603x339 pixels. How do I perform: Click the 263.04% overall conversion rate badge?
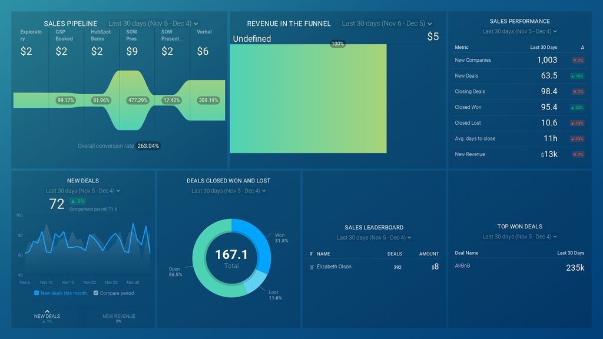[x=148, y=145]
